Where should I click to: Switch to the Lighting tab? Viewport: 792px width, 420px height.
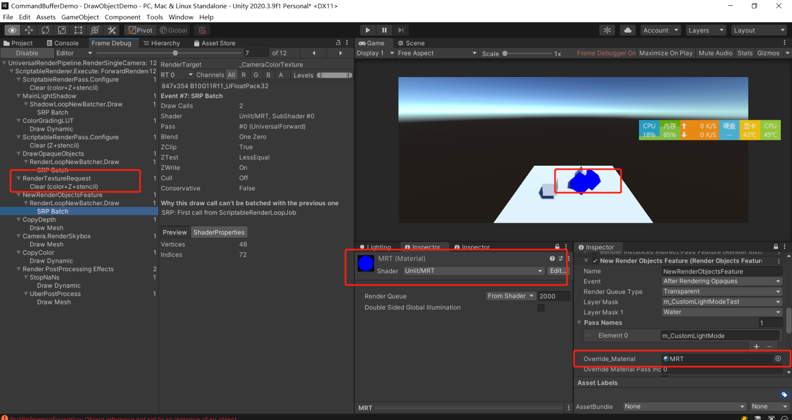(x=375, y=247)
